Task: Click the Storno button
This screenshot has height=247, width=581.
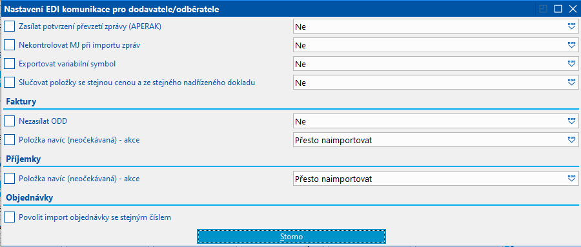Action: [x=291, y=236]
